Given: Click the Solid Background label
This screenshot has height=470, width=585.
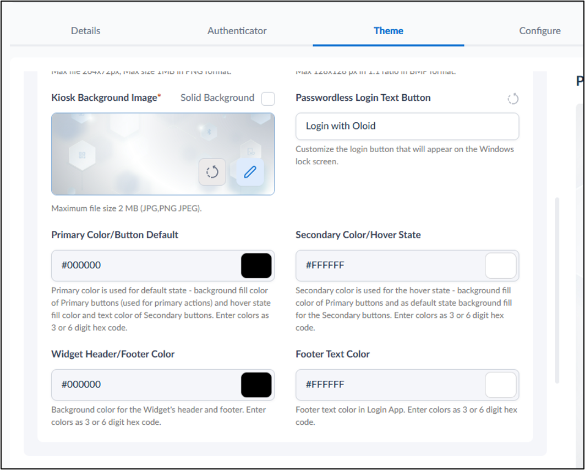Looking at the screenshot, I should coord(217,98).
